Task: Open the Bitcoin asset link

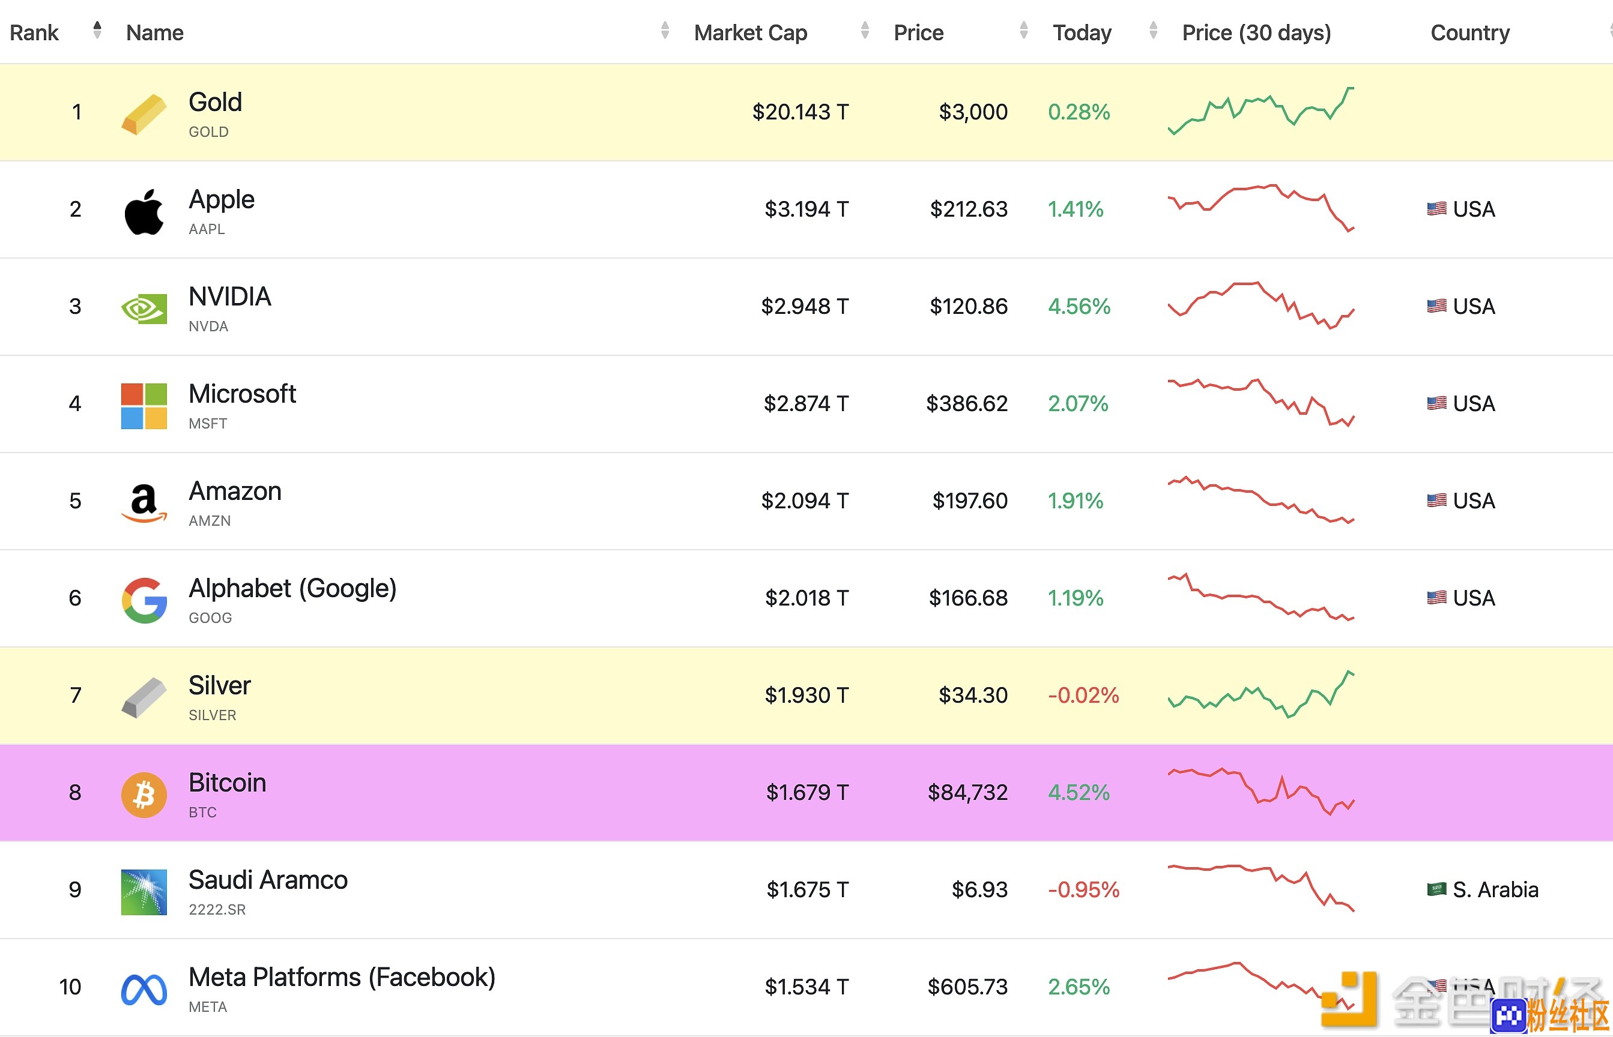Action: pyautogui.click(x=227, y=783)
